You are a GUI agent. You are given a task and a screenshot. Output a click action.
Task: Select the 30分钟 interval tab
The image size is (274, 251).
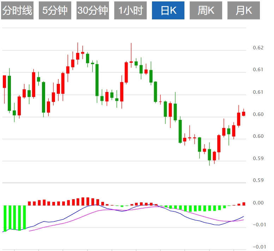(93, 10)
